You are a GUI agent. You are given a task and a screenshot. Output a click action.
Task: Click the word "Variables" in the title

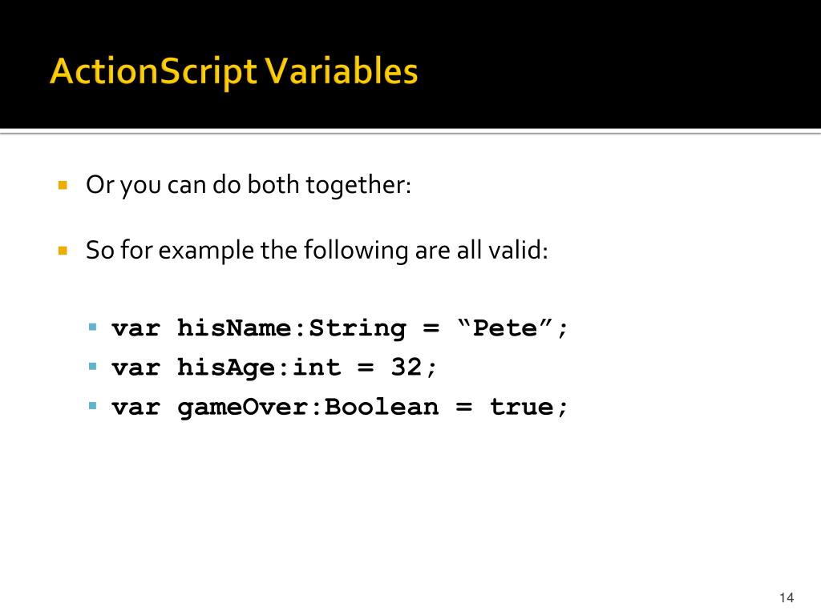click(x=342, y=72)
